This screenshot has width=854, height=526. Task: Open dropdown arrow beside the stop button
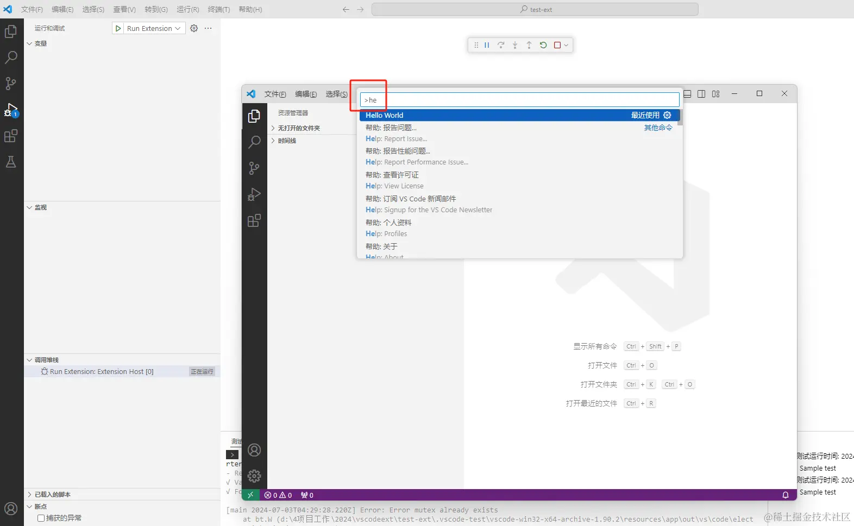click(566, 45)
